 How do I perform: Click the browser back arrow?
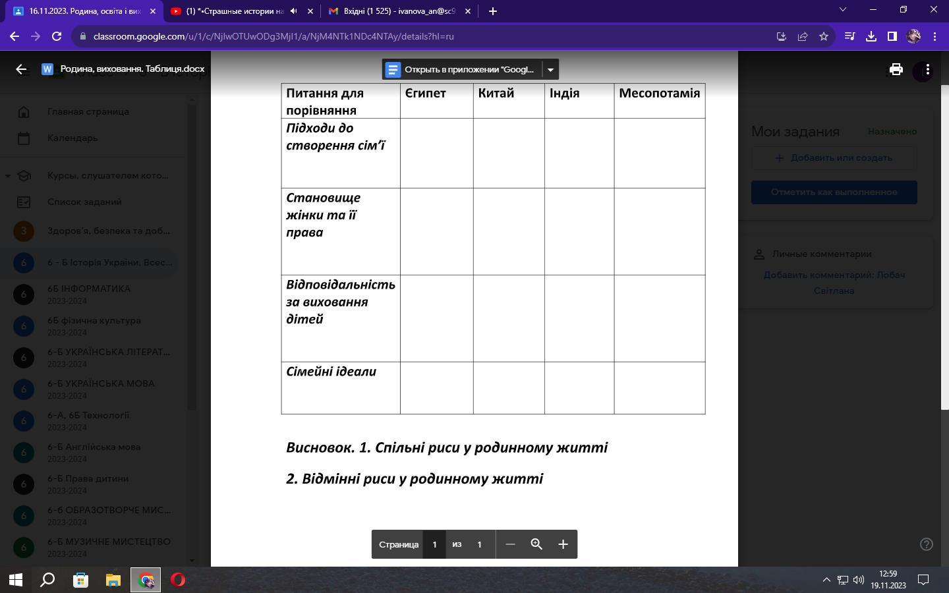pos(14,36)
